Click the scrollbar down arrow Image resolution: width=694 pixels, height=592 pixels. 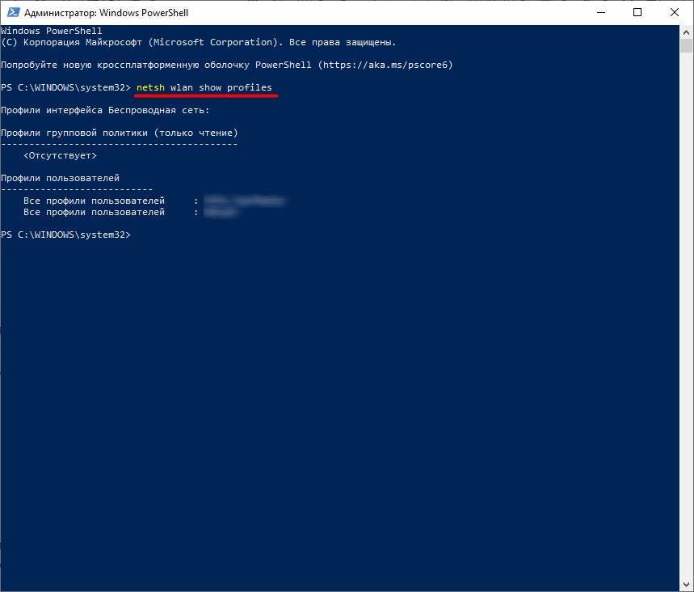(x=687, y=585)
